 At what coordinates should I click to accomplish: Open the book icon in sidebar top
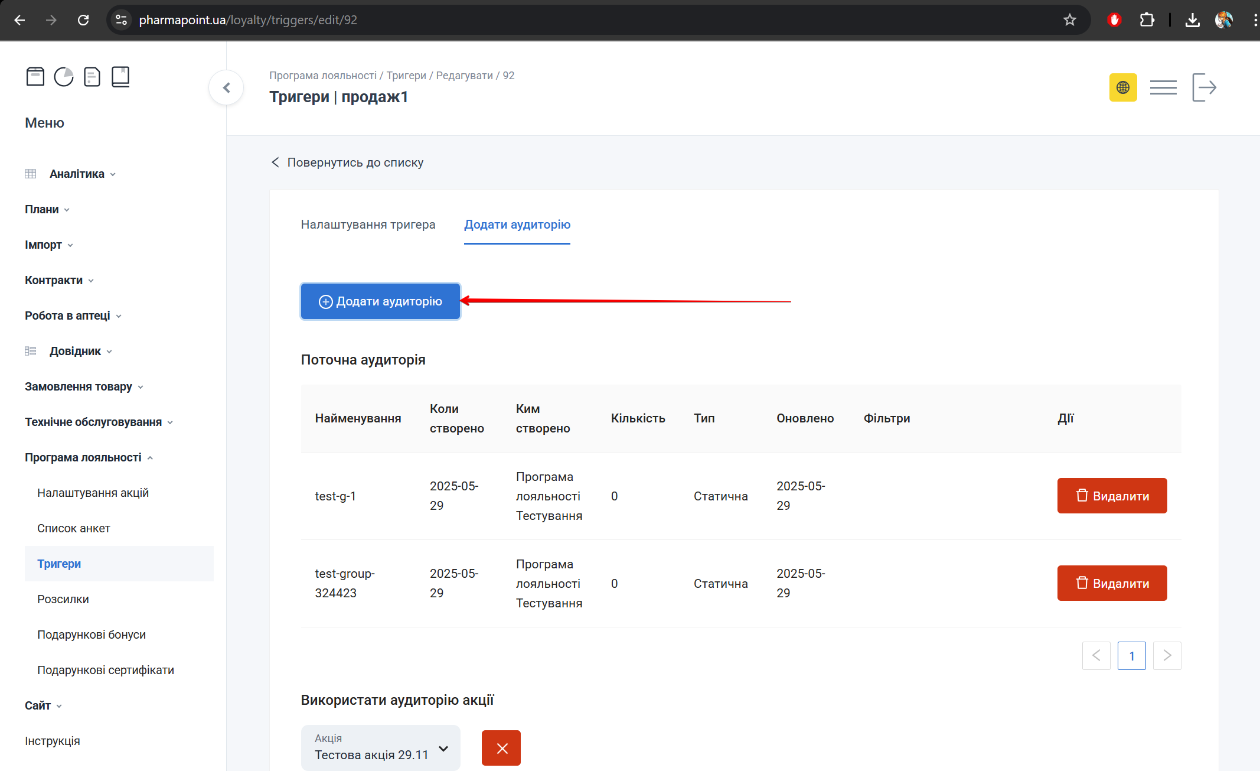(120, 77)
